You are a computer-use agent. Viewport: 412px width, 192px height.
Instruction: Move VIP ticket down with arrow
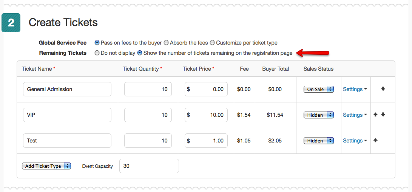[383, 115]
